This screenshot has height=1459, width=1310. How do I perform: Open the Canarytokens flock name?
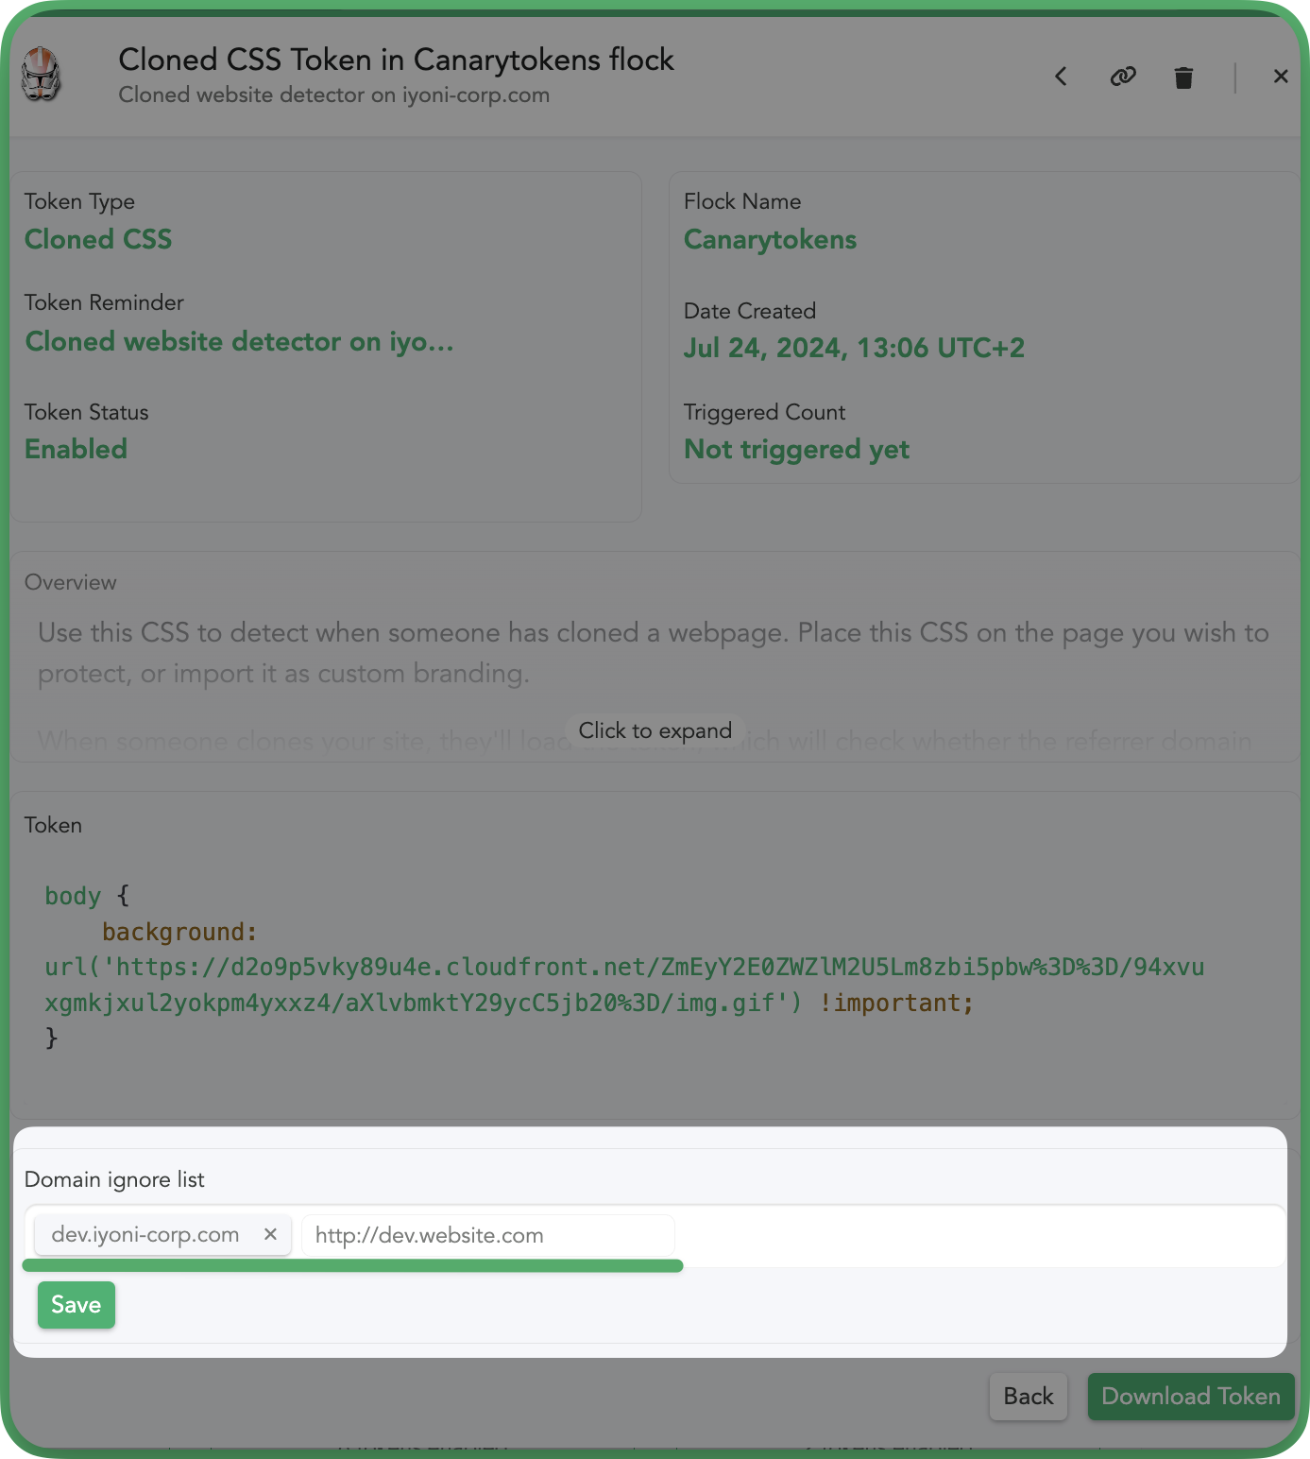[770, 239]
